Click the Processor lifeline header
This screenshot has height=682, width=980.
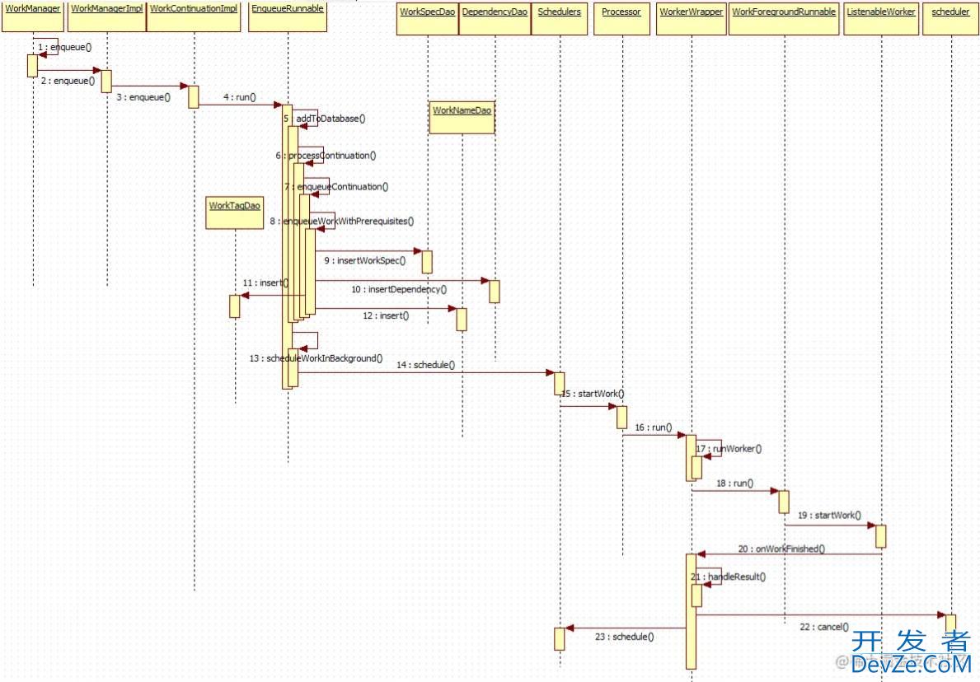coord(621,19)
